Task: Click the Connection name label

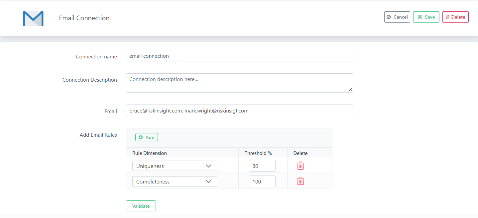Action: (x=96, y=56)
